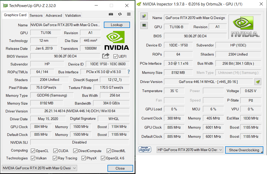Click the HP (103C) subvendor value
This screenshot has height=174, width=267.
[238, 45]
